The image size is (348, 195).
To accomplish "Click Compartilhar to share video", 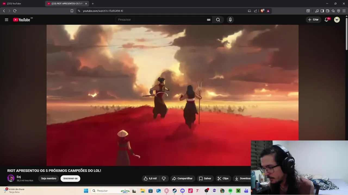I will [x=183, y=178].
